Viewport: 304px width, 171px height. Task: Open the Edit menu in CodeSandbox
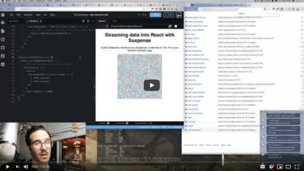(19, 15)
